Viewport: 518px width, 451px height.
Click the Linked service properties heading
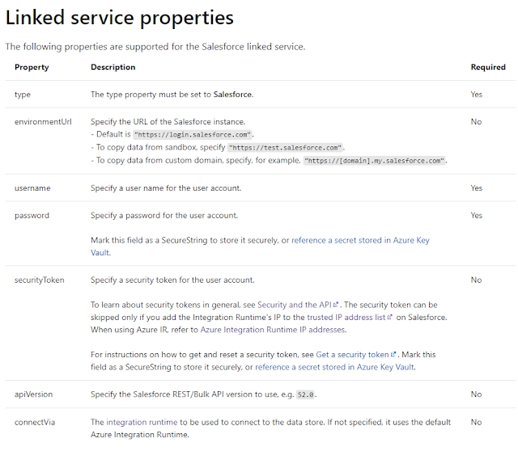(120, 17)
